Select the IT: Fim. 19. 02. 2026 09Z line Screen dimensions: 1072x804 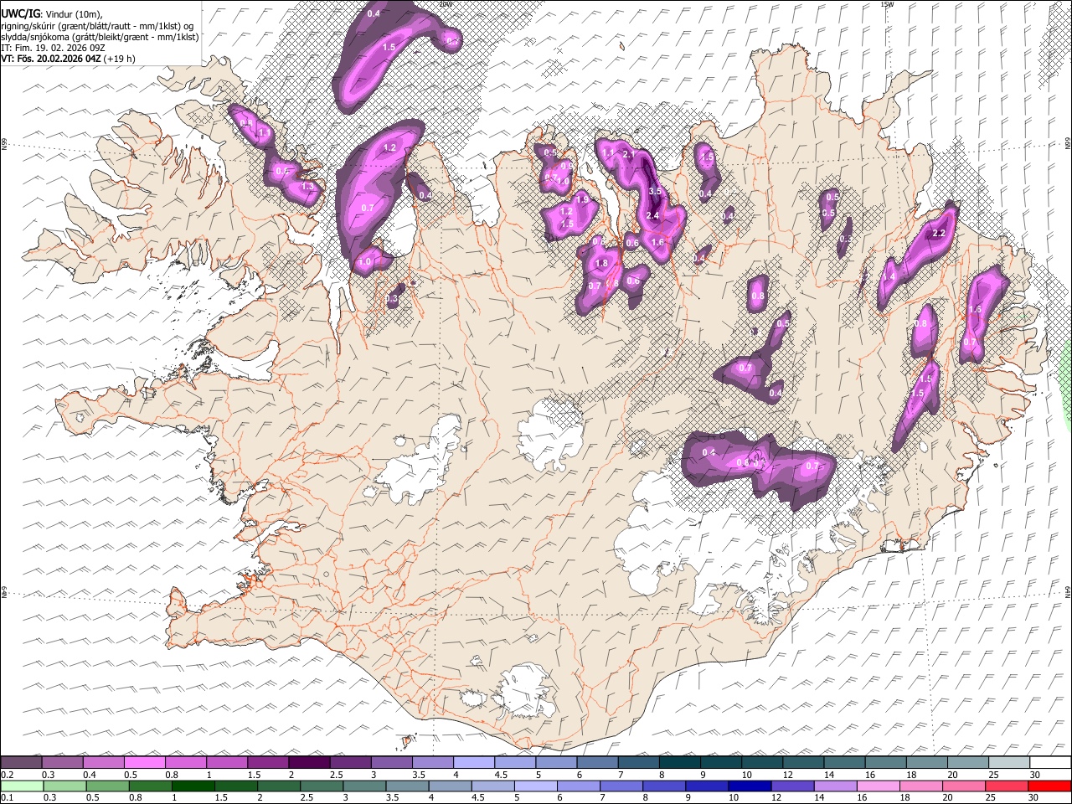click(53, 48)
